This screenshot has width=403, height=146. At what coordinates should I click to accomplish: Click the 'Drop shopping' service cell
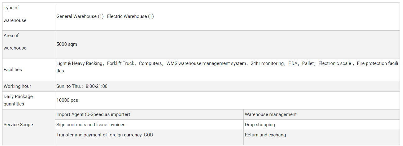[x=260, y=125]
